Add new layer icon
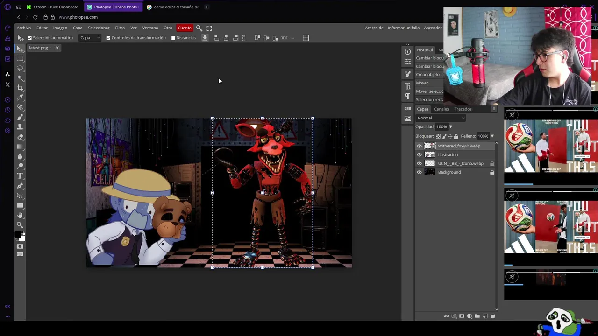598x336 pixels. [485, 316]
